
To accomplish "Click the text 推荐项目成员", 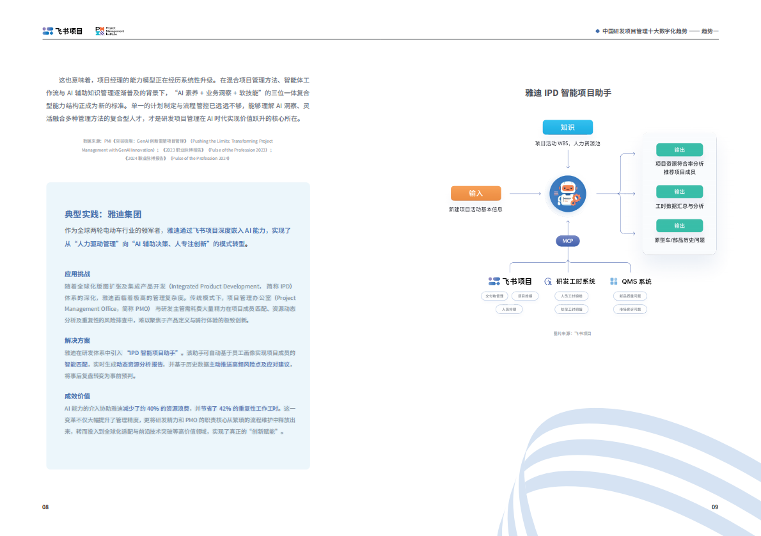I will [679, 172].
